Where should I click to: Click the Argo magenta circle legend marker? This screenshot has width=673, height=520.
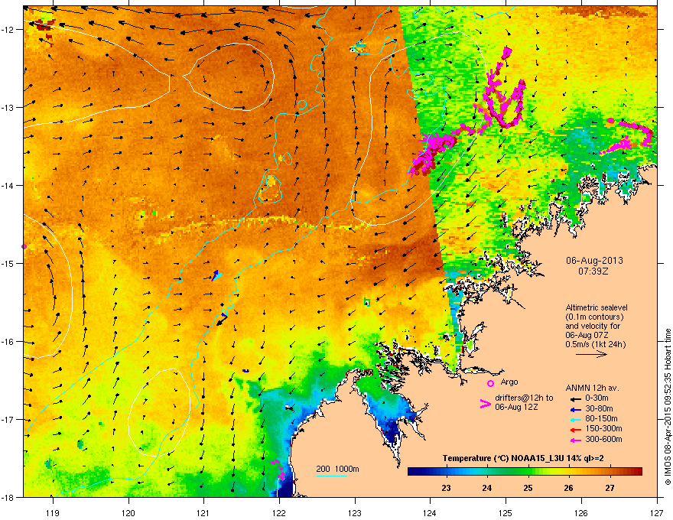(x=490, y=383)
